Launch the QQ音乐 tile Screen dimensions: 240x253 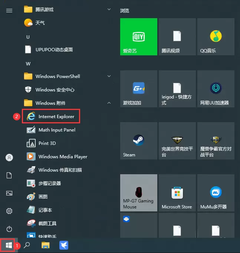tap(216, 37)
